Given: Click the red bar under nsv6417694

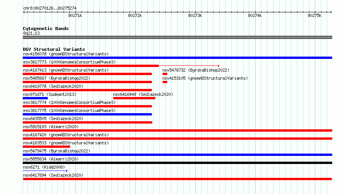Looking at the screenshot, I should [177, 179].
